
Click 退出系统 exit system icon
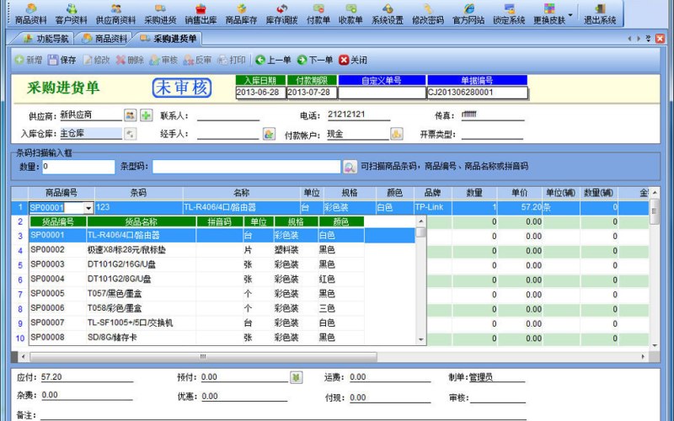point(600,13)
